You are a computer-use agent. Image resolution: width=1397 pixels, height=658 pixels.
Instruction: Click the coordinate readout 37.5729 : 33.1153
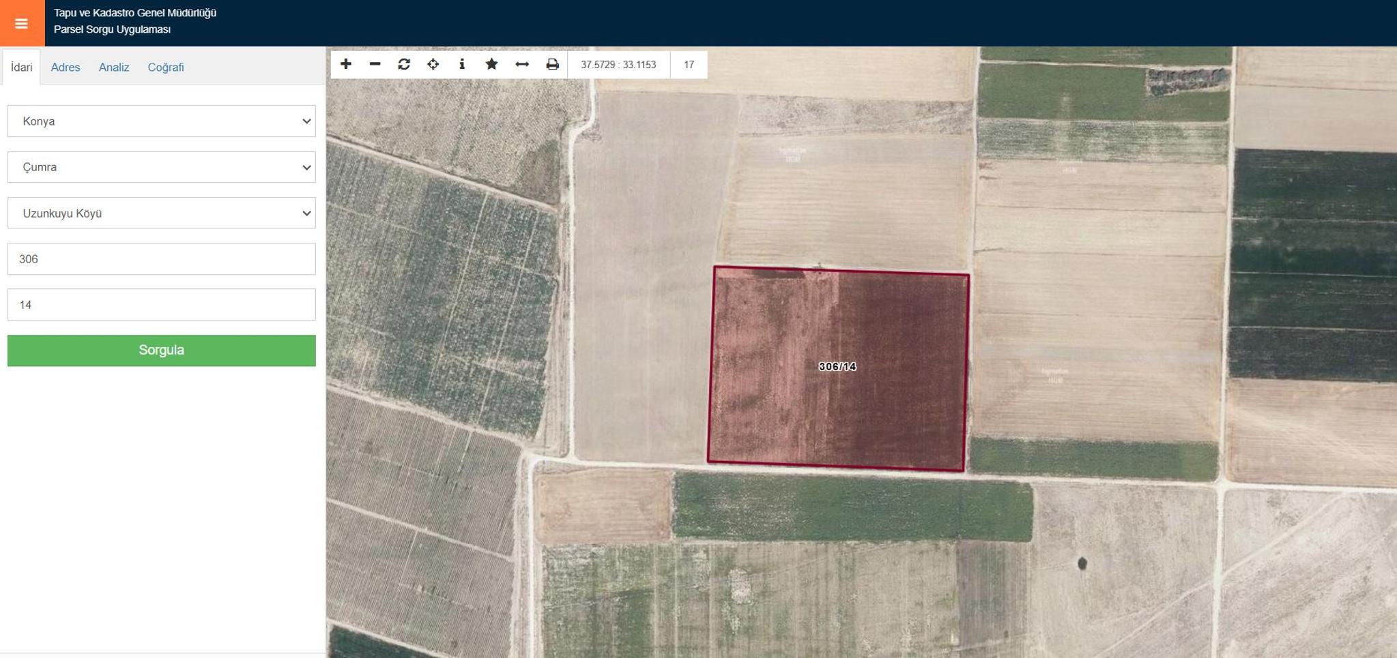click(x=618, y=65)
